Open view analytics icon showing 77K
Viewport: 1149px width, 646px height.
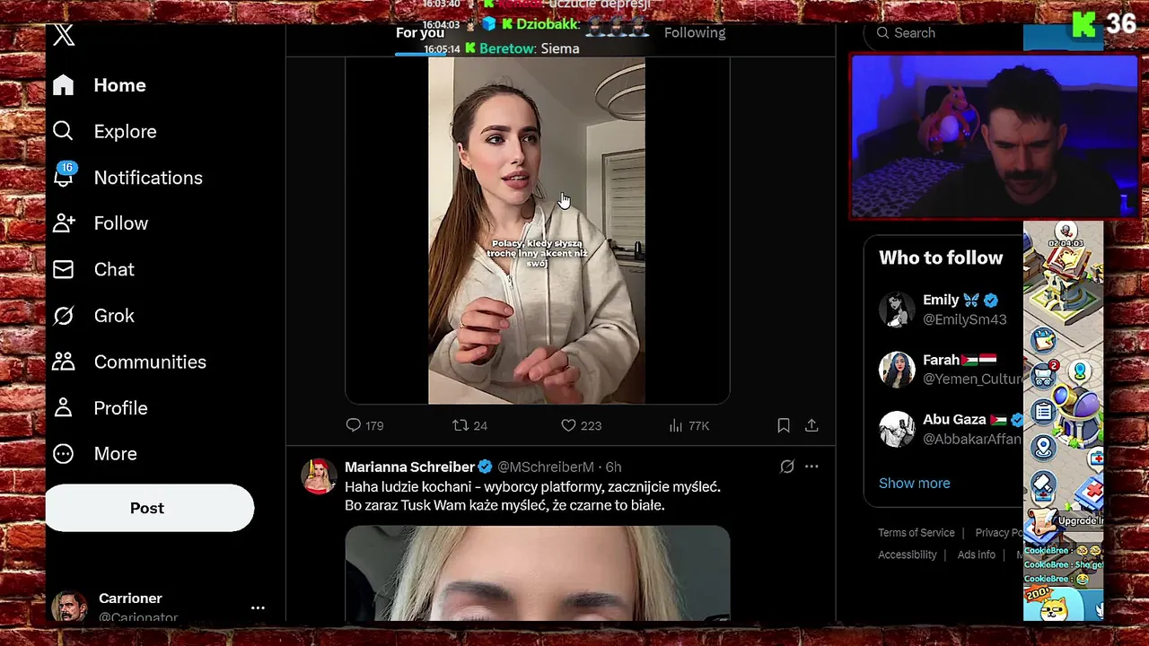coord(676,425)
